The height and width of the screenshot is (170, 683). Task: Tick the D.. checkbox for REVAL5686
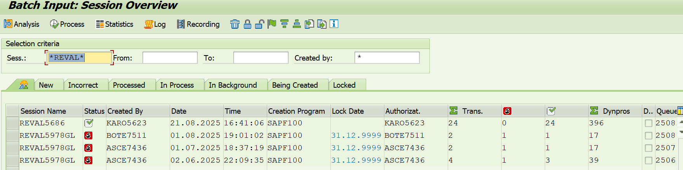(x=648, y=123)
